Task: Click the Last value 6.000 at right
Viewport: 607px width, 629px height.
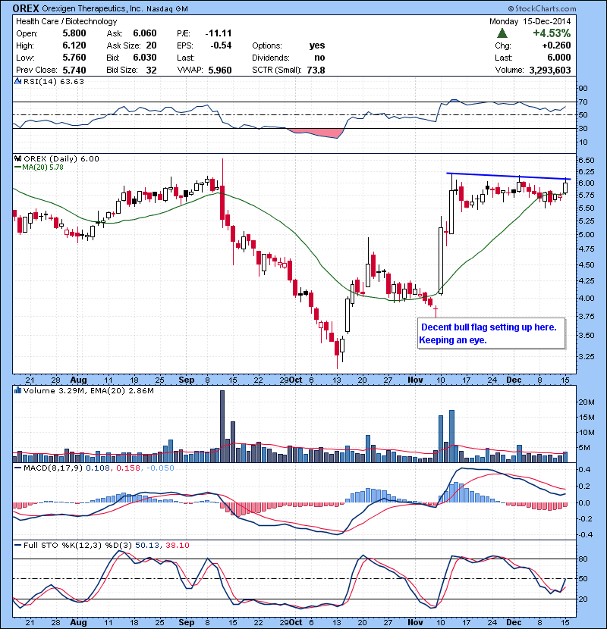Action: pyautogui.click(x=558, y=58)
